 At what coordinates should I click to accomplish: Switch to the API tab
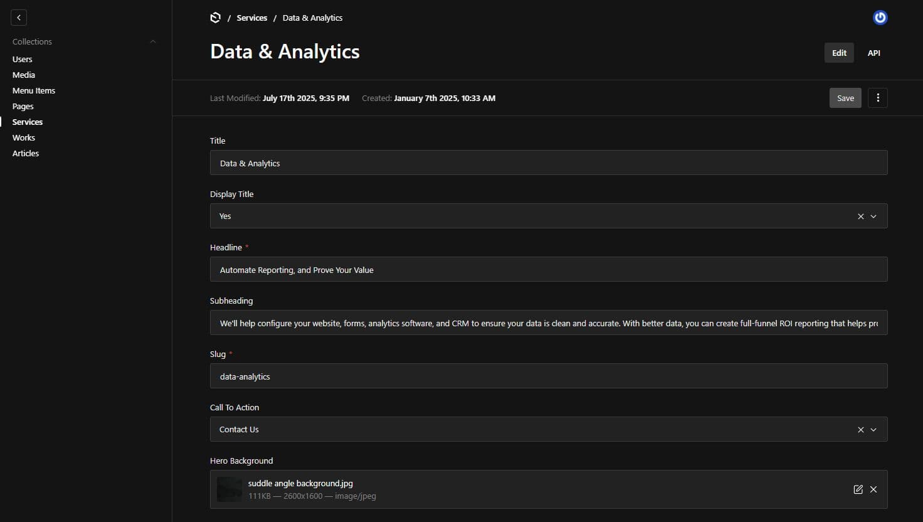tap(873, 53)
